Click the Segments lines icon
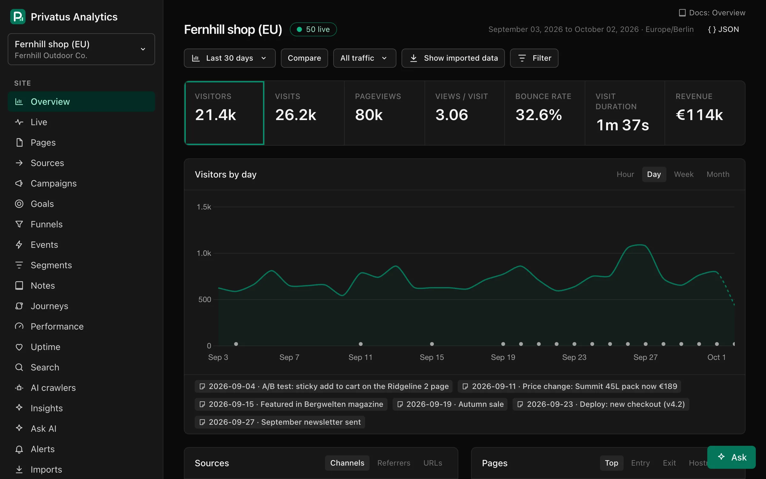The height and width of the screenshot is (479, 766). coord(19,265)
